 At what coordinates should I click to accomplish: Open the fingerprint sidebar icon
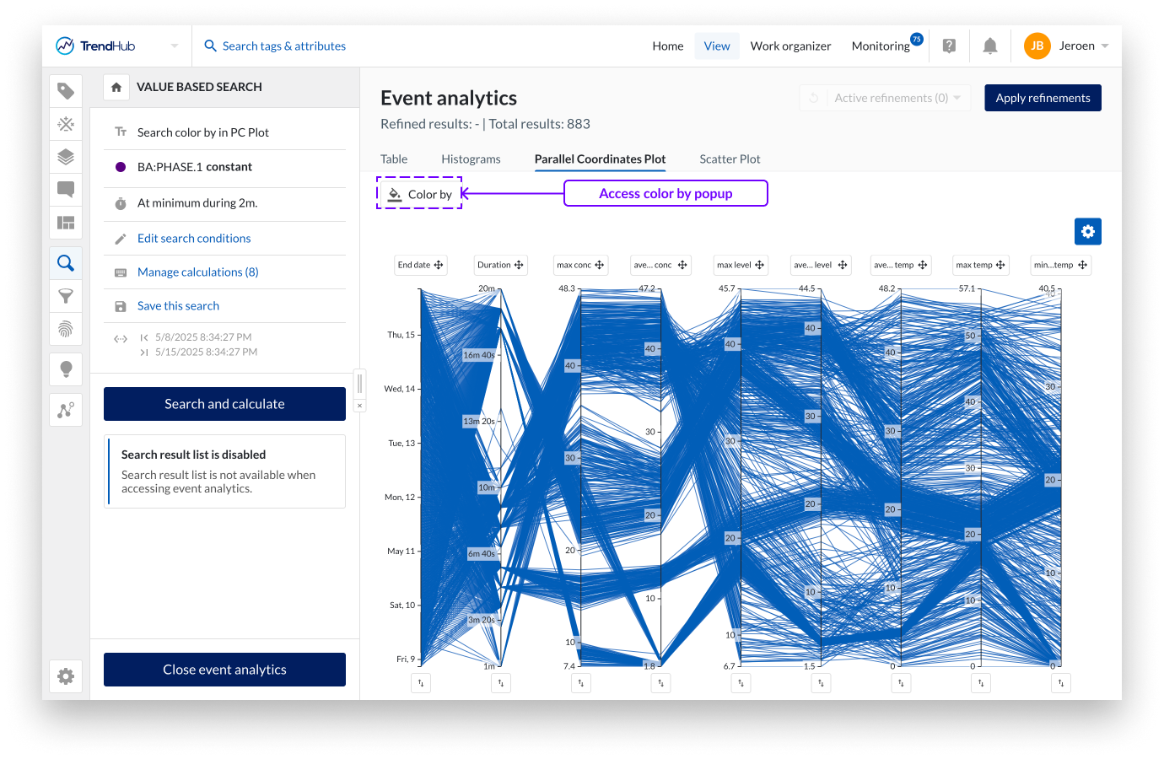(x=66, y=328)
